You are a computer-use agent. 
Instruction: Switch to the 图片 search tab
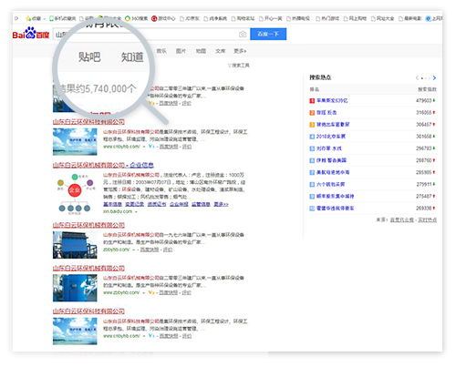point(181,51)
